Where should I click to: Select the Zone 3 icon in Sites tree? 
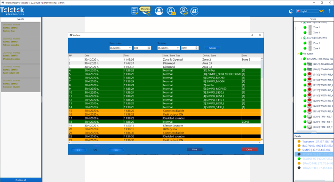pyautogui.click(x=310, y=48)
